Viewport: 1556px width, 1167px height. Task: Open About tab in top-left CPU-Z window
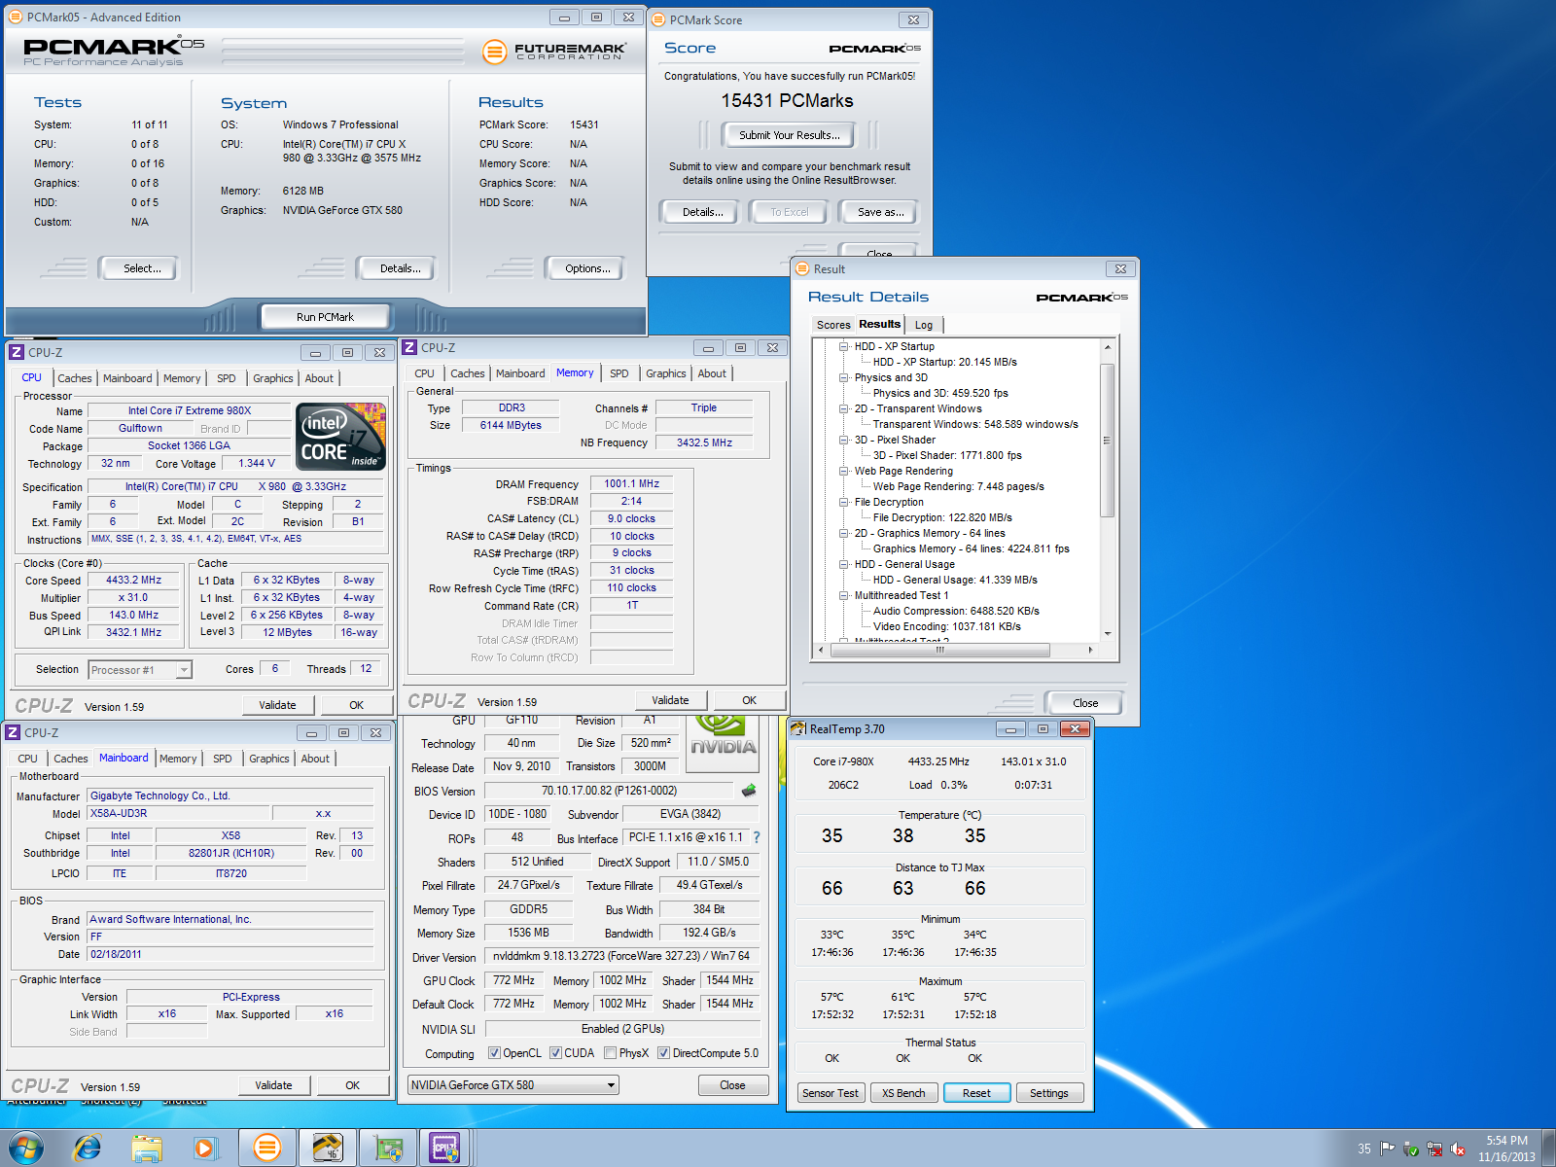click(319, 378)
